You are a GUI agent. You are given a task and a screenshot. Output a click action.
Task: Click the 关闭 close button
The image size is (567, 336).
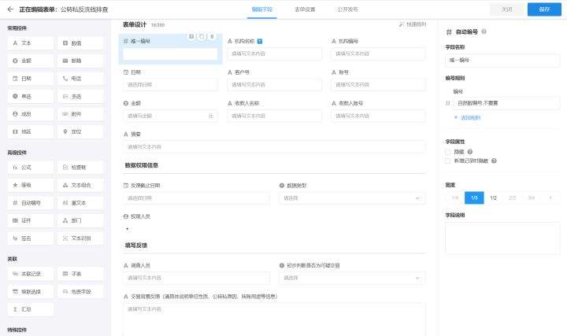click(506, 9)
